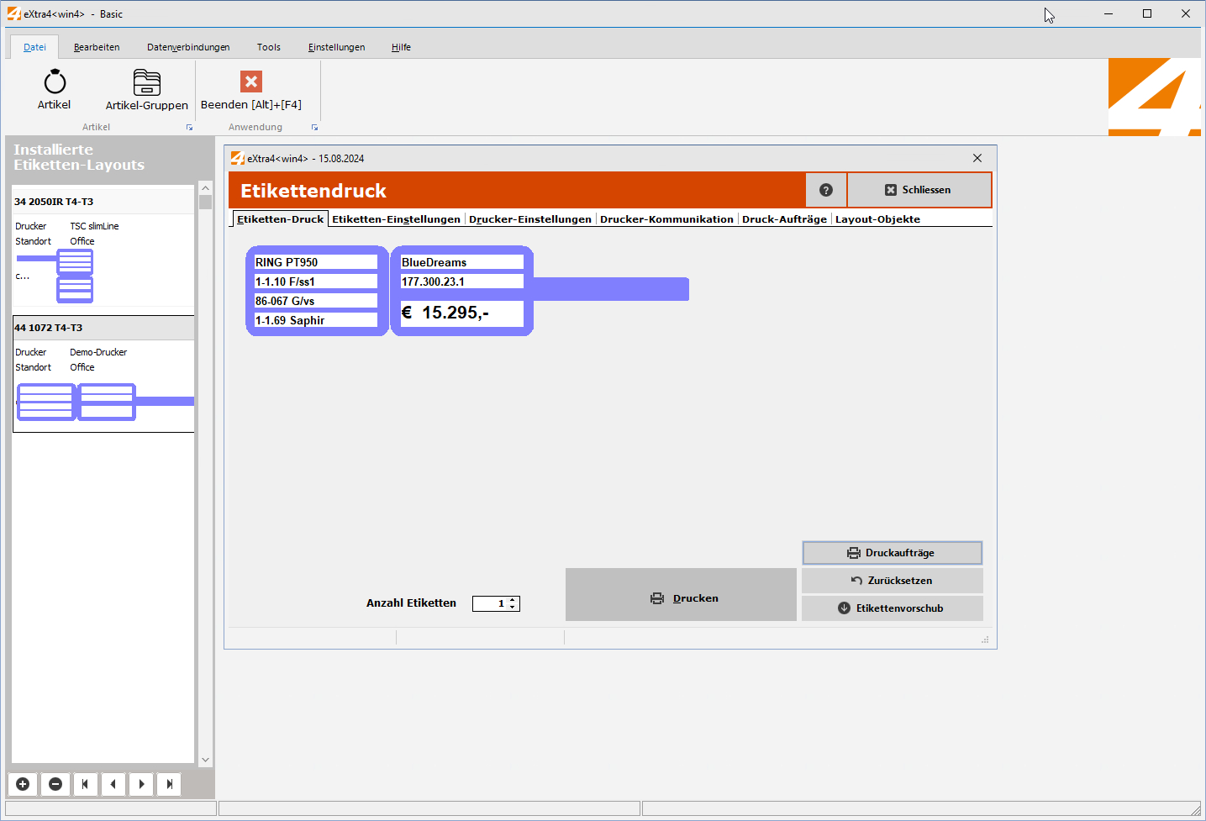
Task: Click the red Beenden exit icon
Action: 250,82
